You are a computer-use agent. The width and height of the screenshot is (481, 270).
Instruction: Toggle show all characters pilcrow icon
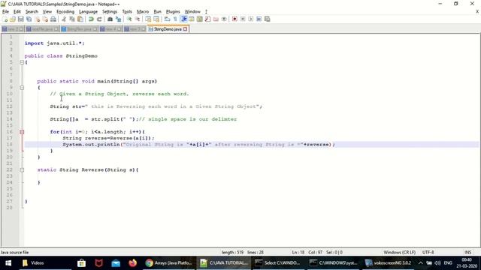175,19
